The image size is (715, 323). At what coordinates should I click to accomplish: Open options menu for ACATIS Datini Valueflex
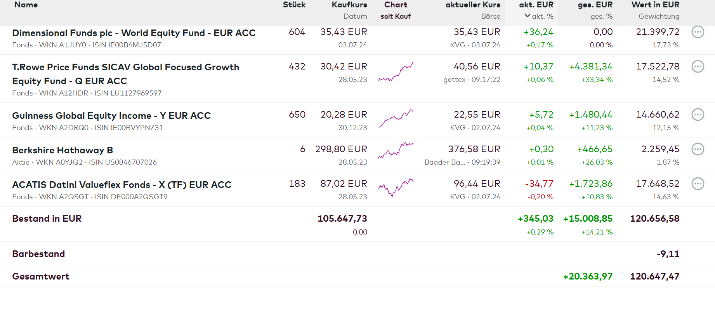698,184
